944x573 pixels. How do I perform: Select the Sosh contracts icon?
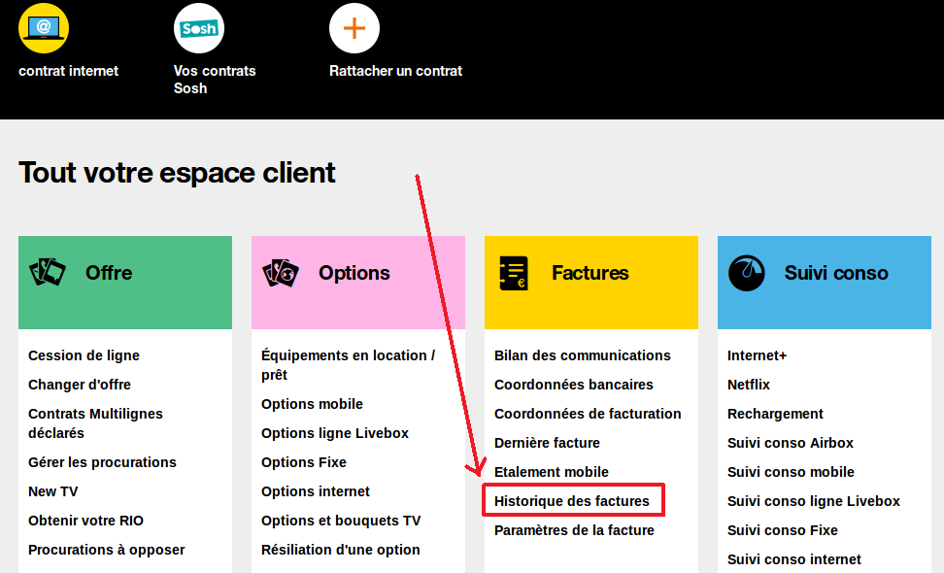(x=199, y=28)
